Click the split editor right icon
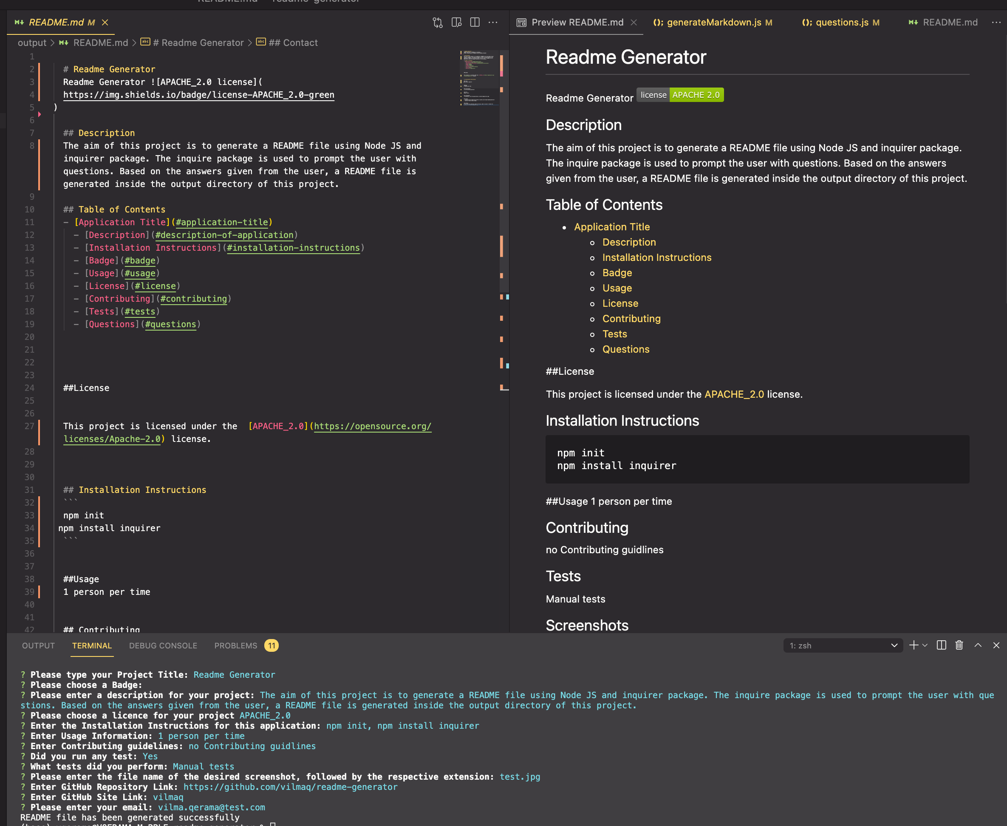This screenshot has width=1007, height=826. tap(474, 23)
